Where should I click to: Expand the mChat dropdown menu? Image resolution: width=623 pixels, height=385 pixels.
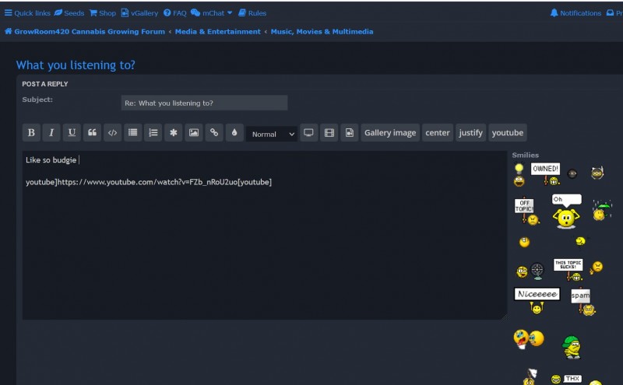click(212, 13)
